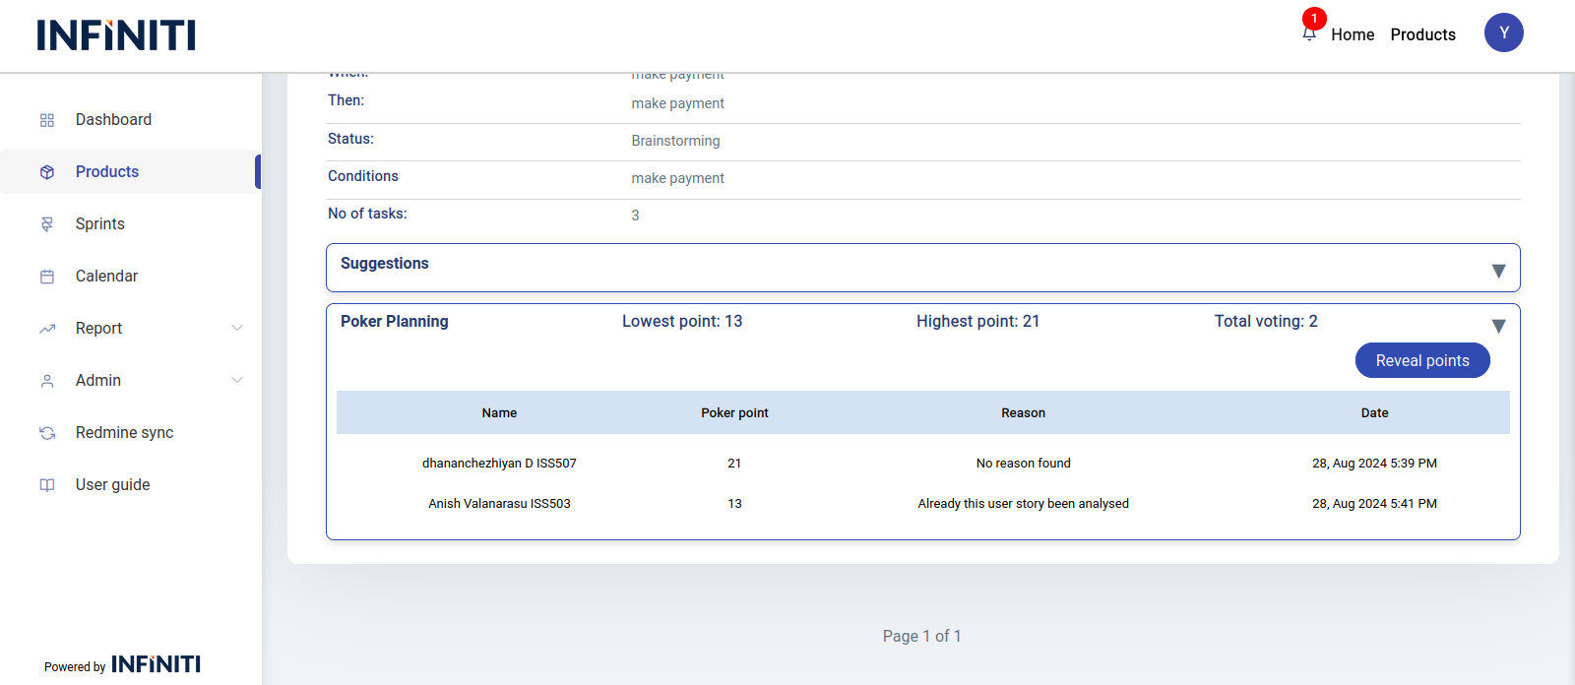Expand the Report submenu chevron

tap(237, 328)
